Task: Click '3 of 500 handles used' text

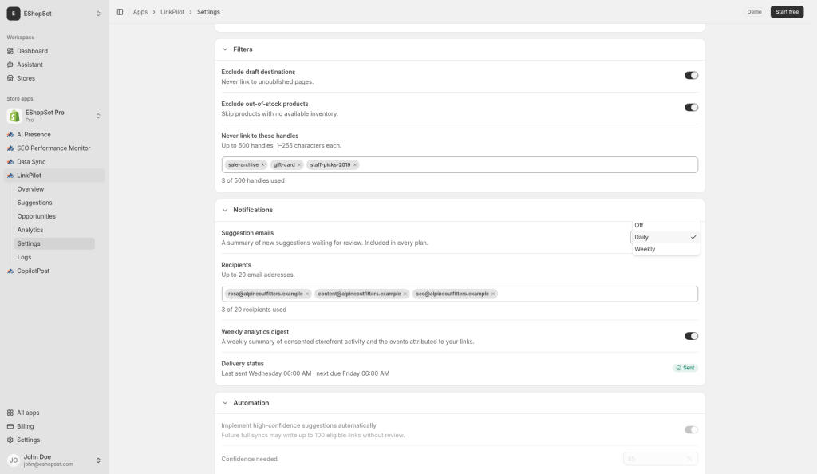Action: pos(253,181)
